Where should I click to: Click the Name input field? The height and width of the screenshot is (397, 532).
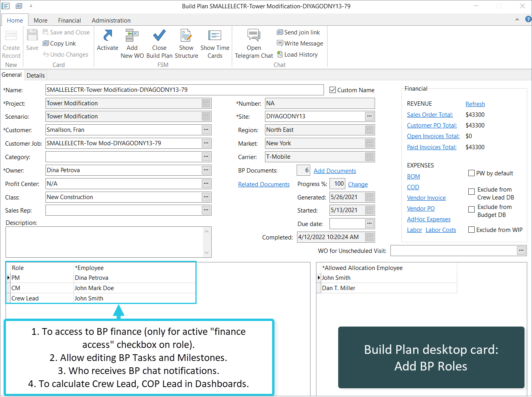coord(185,90)
